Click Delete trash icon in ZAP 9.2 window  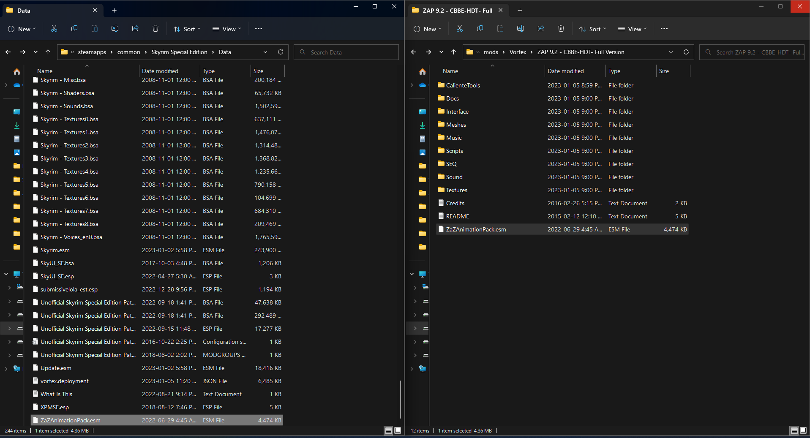(561, 29)
